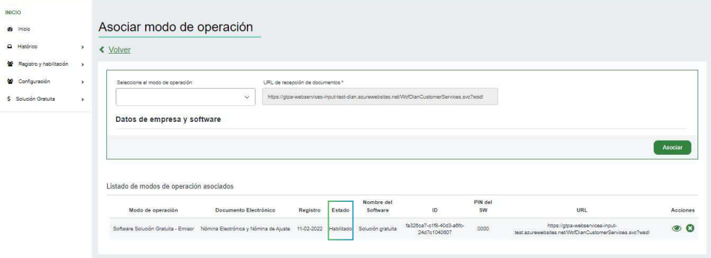
Task: Click the Estado column header
Action: click(x=340, y=210)
